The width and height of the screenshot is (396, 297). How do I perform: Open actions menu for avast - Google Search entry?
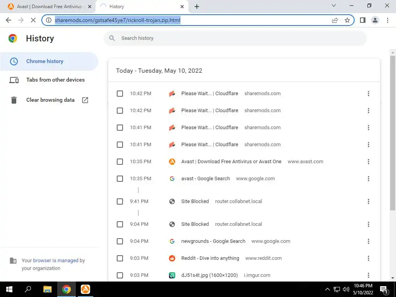(x=369, y=179)
